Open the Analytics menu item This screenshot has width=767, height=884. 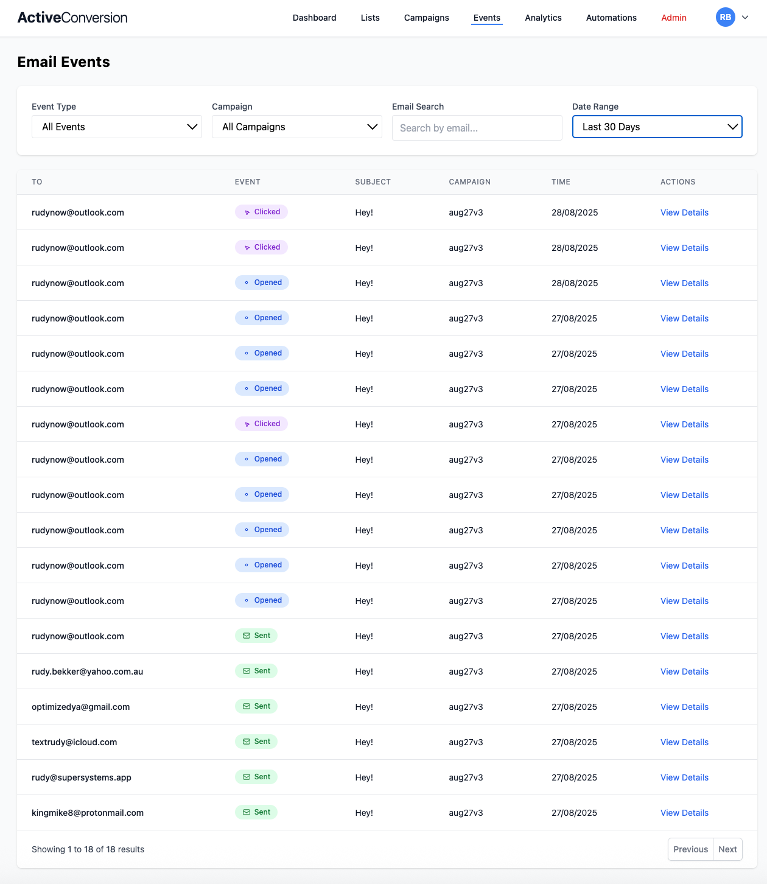point(543,18)
